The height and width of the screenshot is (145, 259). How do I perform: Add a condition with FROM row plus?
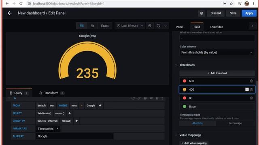pos(100,106)
